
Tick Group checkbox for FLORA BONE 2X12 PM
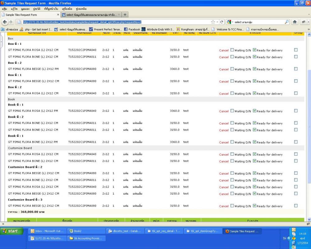pyautogui.click(x=296, y=142)
